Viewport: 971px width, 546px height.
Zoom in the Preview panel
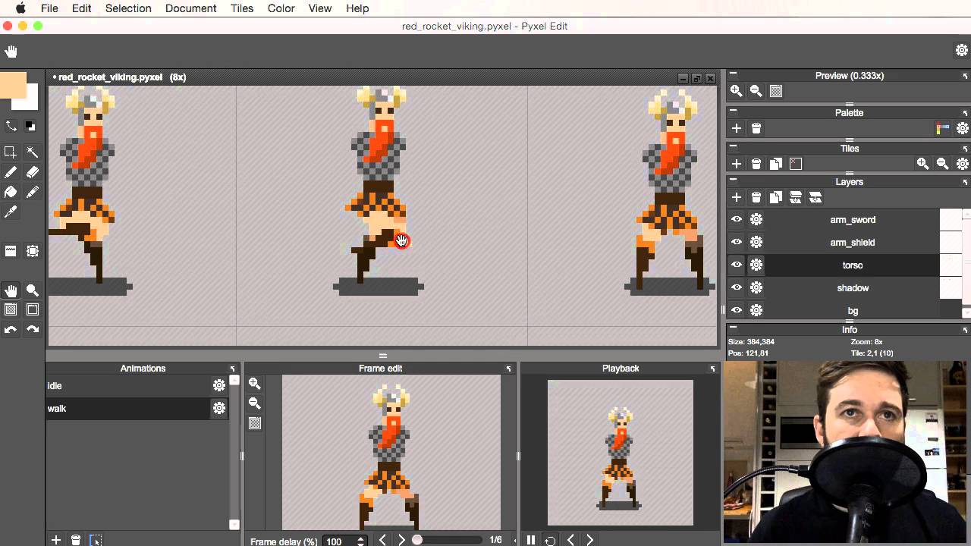point(736,91)
